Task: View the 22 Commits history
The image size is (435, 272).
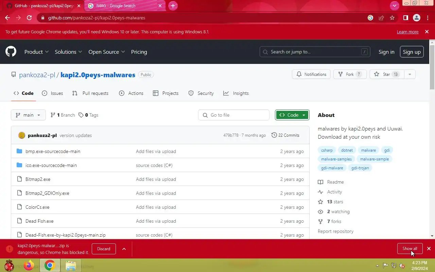Action: 285,135
